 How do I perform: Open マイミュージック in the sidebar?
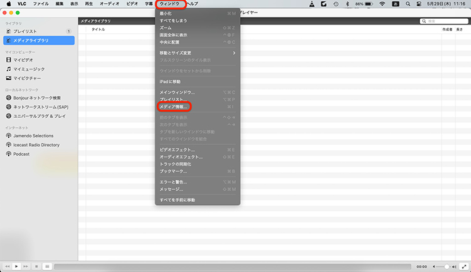click(39, 69)
